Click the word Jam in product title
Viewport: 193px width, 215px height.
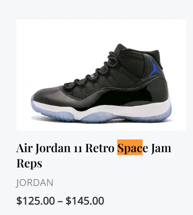pos(161,148)
